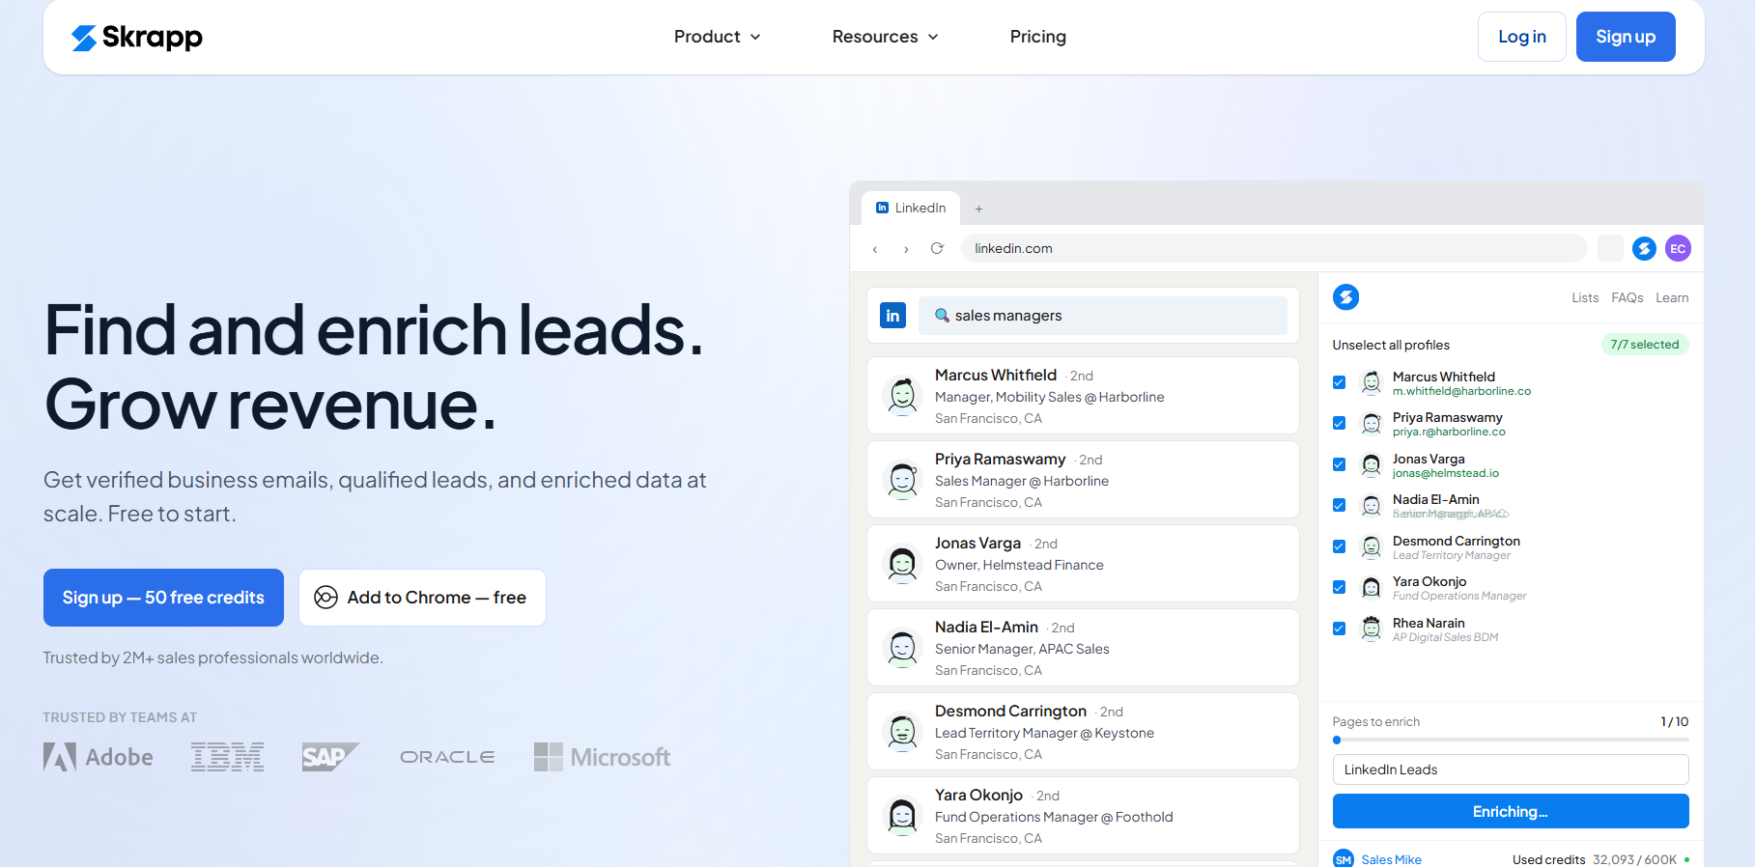The image size is (1755, 867).
Task: Click the Enriching button
Action: point(1511,811)
